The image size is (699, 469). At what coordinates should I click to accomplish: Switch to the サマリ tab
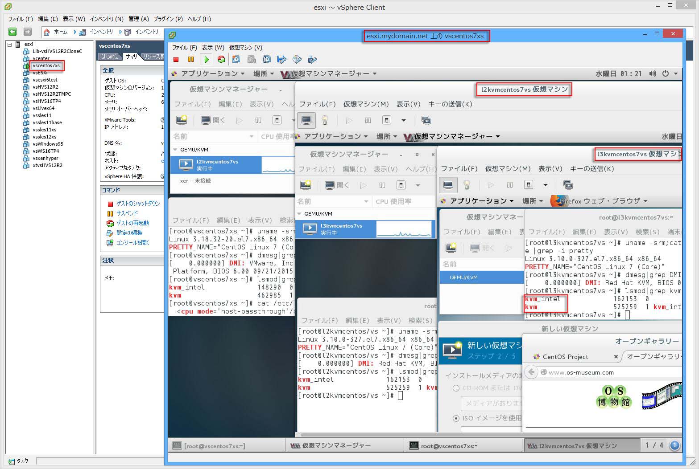[131, 57]
